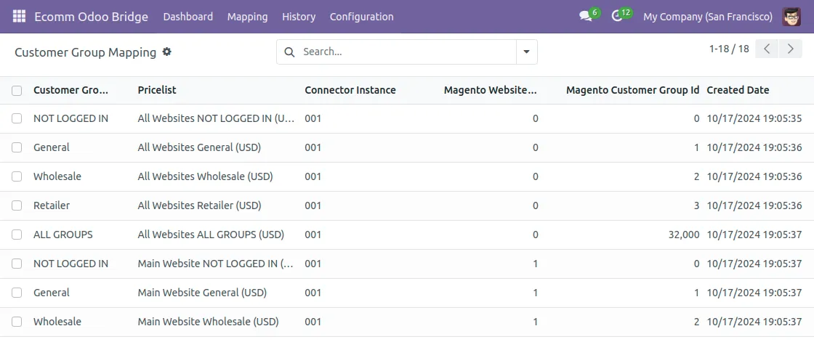Open the Dashboard menu
This screenshot has height=342, width=814.
[188, 17]
